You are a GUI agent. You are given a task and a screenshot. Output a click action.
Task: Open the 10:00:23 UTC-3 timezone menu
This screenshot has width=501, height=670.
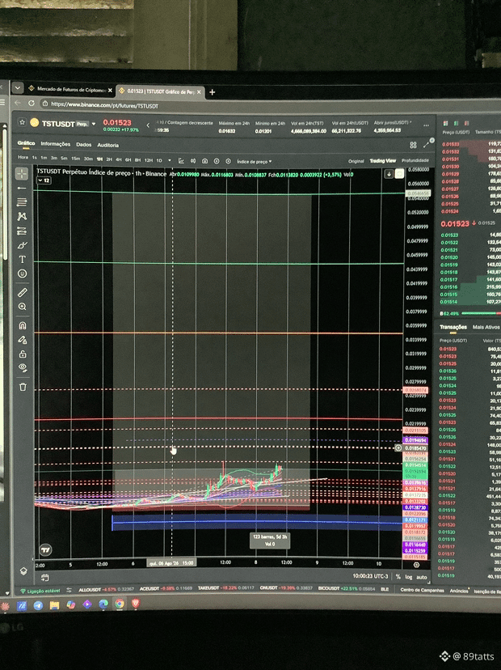pos(370,576)
